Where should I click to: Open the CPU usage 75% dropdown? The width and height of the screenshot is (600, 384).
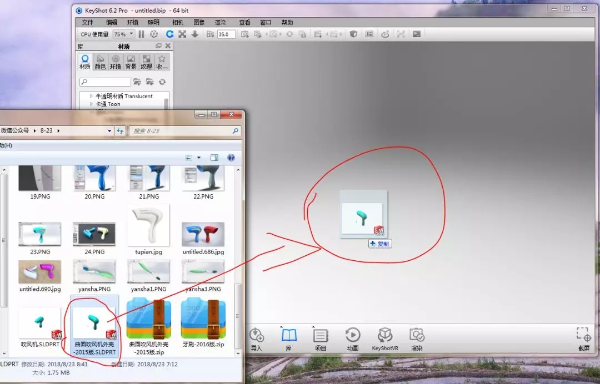click(x=123, y=34)
